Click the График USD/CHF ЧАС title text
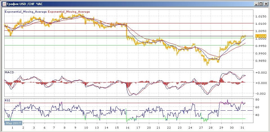This screenshot has height=132, width=270. pyautogui.click(x=25, y=4)
